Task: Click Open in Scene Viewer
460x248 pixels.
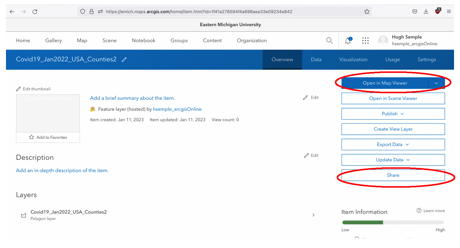Action: 393,99
